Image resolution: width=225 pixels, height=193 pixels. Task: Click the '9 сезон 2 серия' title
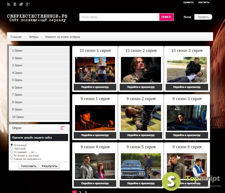click(141, 99)
